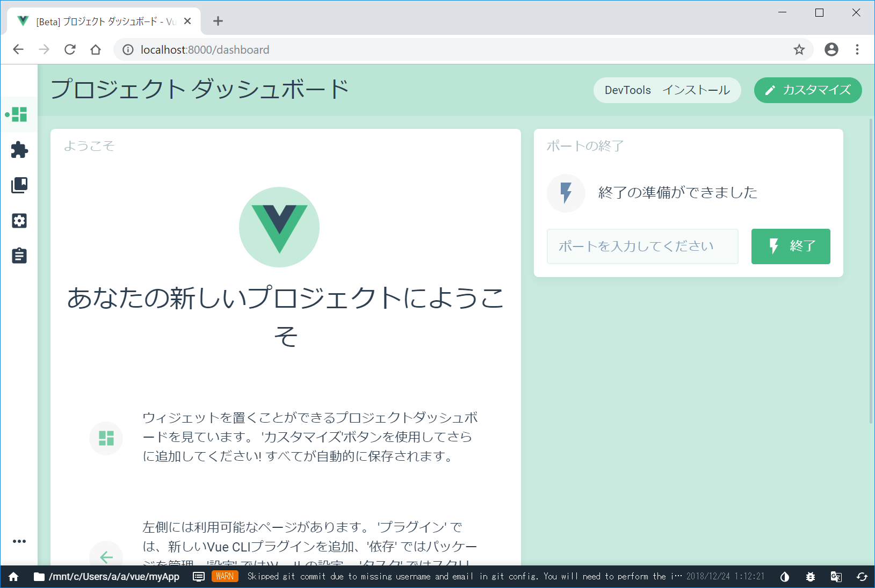Viewport: 875px width, 588px height.
Task: Click the ようこそ widget title
Action: tap(89, 146)
